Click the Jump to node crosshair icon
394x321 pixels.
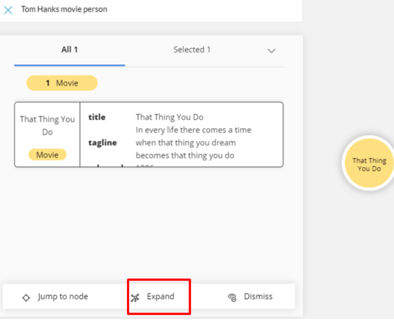pos(26,298)
